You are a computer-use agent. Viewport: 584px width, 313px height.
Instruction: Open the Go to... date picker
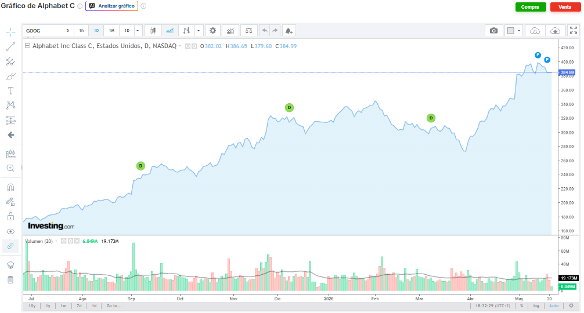coord(114,306)
